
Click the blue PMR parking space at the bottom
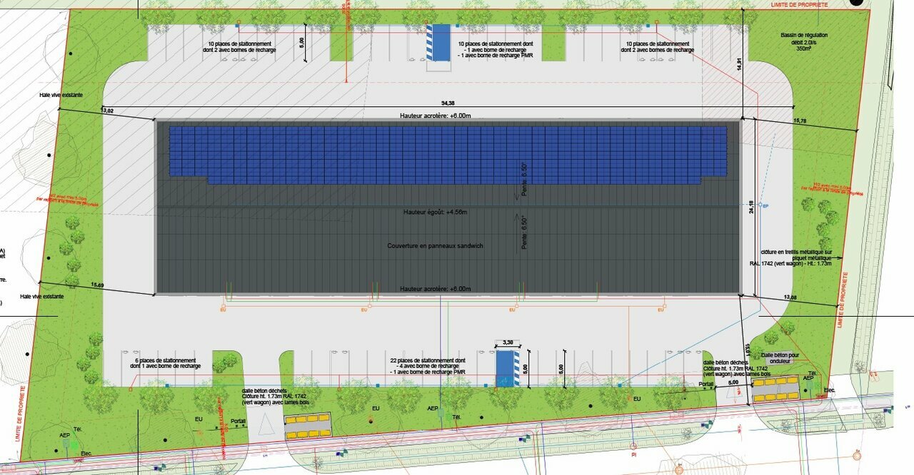pos(508,369)
